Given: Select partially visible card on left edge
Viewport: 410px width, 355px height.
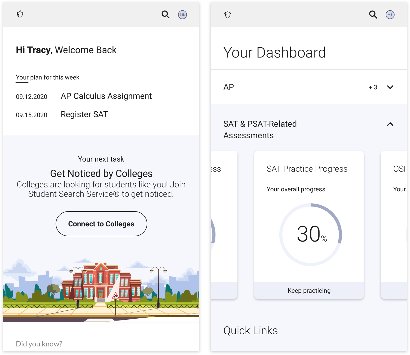Looking at the screenshot, I should pos(224,225).
